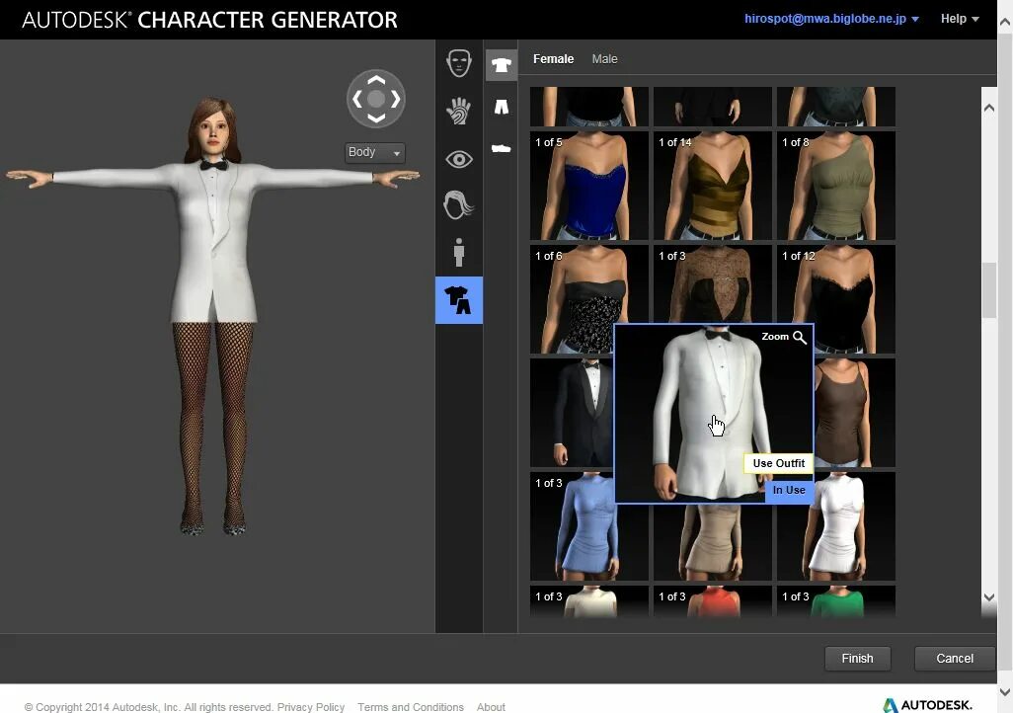Click the Use Outfit button
This screenshot has height=713, width=1013.
pos(778,463)
